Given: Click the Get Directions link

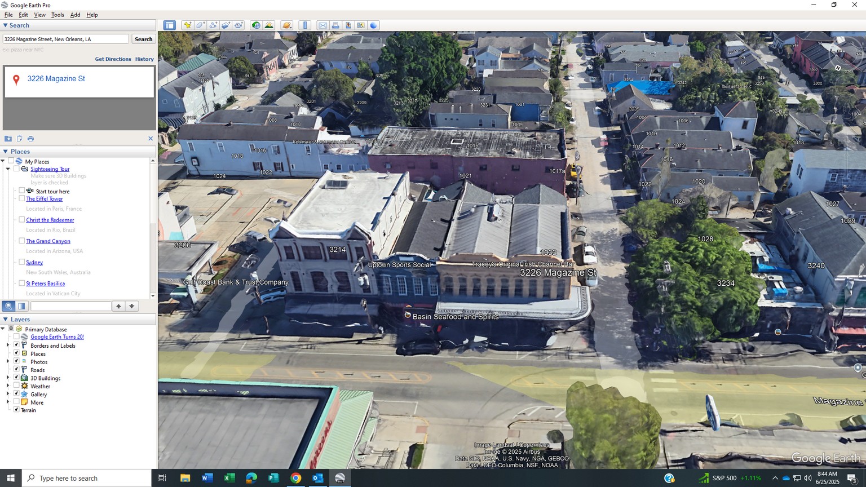Looking at the screenshot, I should (113, 59).
